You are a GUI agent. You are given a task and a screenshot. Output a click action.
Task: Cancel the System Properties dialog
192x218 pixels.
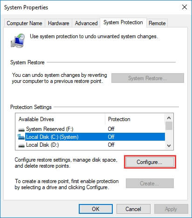133,209
